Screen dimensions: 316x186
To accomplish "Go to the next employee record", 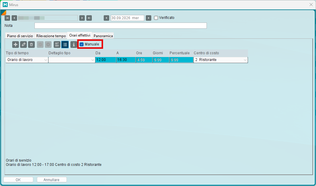I will (82, 18).
